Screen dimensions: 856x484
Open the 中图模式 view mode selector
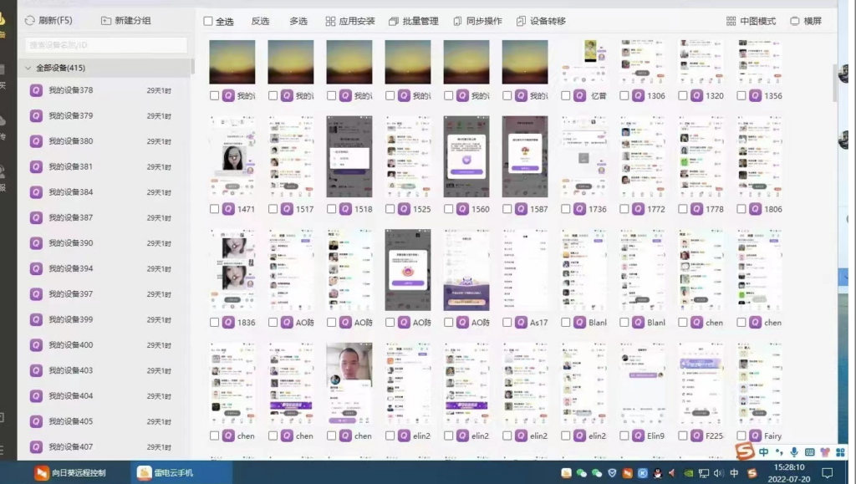pos(751,21)
